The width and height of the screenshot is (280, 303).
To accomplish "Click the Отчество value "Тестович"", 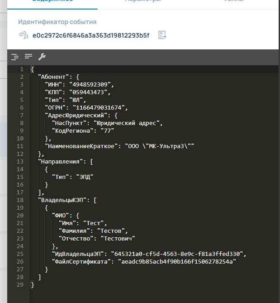I will coord(118,239).
